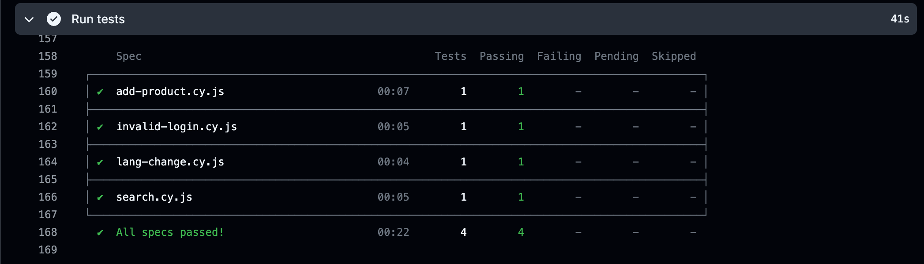
Task: Click green checkmark beside search.cy.js
Action: tap(100, 197)
